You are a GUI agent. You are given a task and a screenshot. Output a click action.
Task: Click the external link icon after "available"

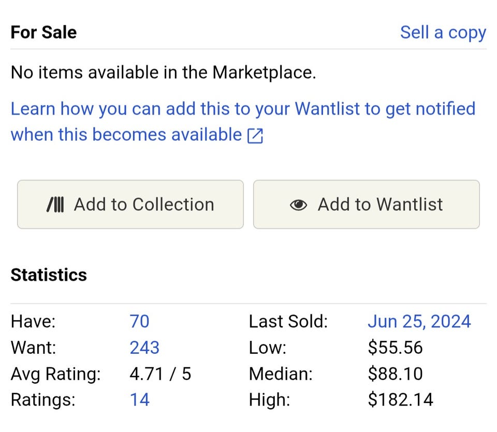255,136
